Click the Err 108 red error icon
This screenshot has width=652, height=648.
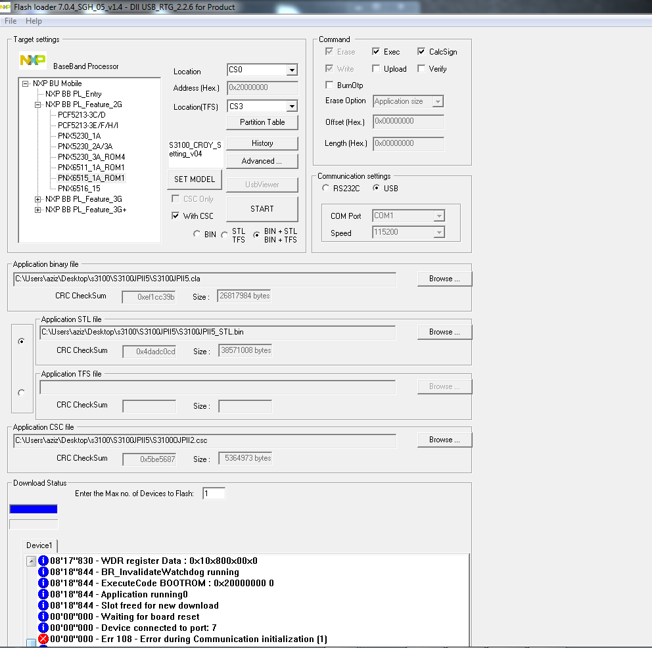[43, 639]
